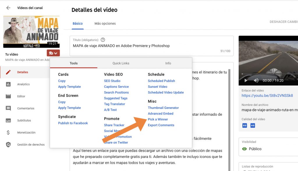Click the help icon next to Título
This screenshot has width=298, height=171.
pos(103,40)
